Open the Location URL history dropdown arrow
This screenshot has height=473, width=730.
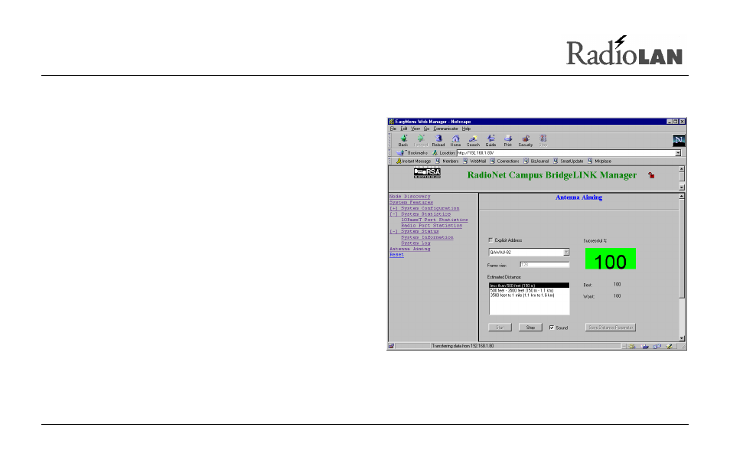[x=678, y=153]
